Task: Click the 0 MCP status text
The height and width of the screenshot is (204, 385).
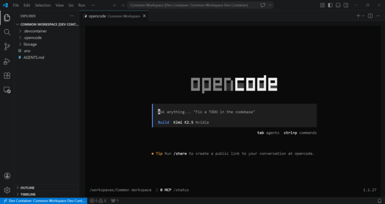Action: [x=165, y=190]
